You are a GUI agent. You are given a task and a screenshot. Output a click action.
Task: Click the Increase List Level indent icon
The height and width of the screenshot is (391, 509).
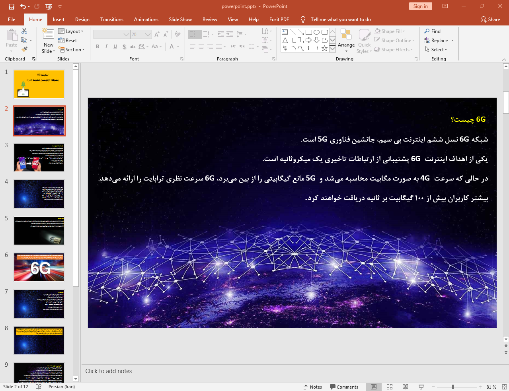point(230,34)
